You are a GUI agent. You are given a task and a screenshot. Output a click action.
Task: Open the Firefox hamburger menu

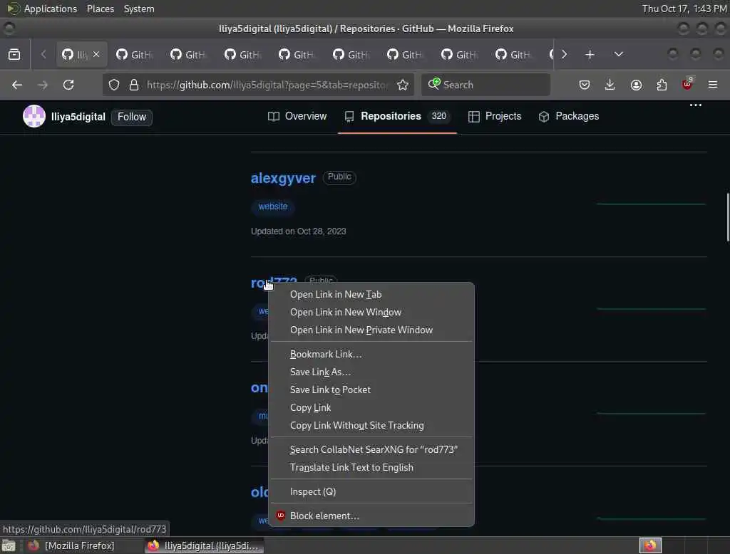coord(713,85)
